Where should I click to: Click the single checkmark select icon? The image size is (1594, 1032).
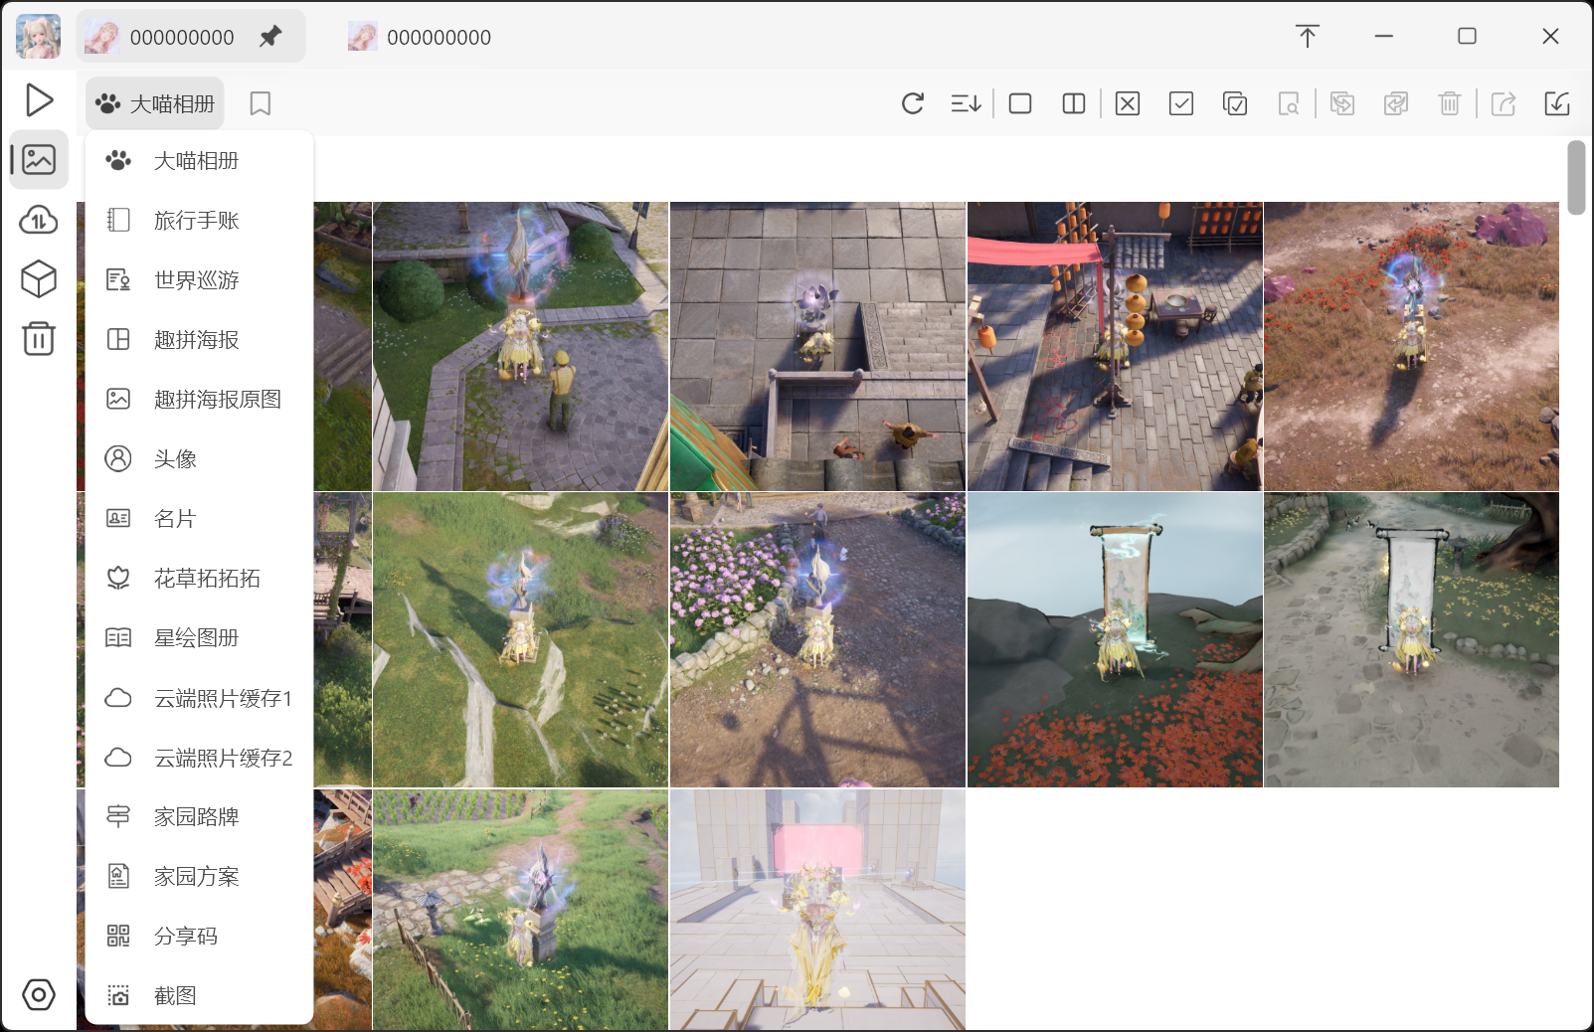click(1181, 103)
